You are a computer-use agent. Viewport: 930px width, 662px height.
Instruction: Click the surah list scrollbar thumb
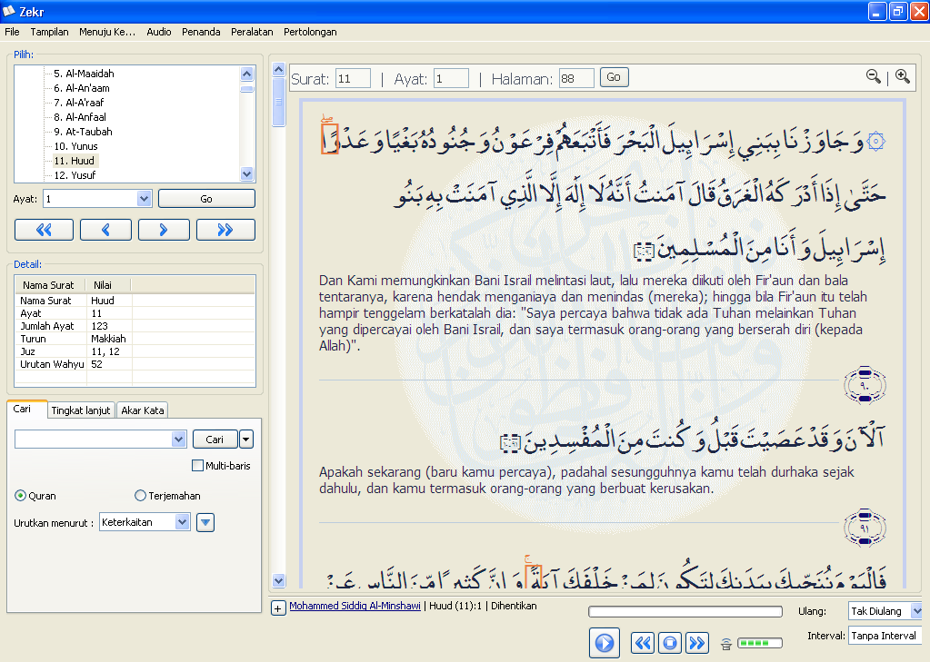246,90
